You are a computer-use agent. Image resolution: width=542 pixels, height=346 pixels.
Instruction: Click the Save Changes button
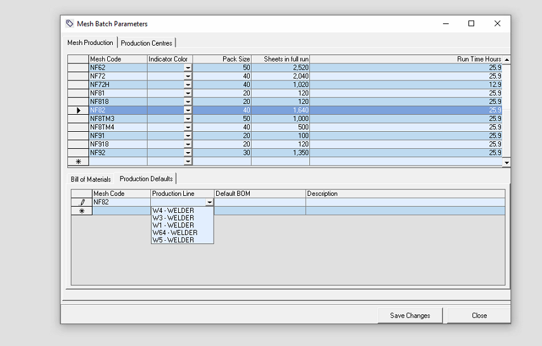coord(410,316)
